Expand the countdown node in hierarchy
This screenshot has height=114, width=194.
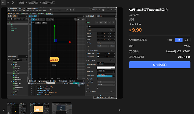tap(10, 28)
